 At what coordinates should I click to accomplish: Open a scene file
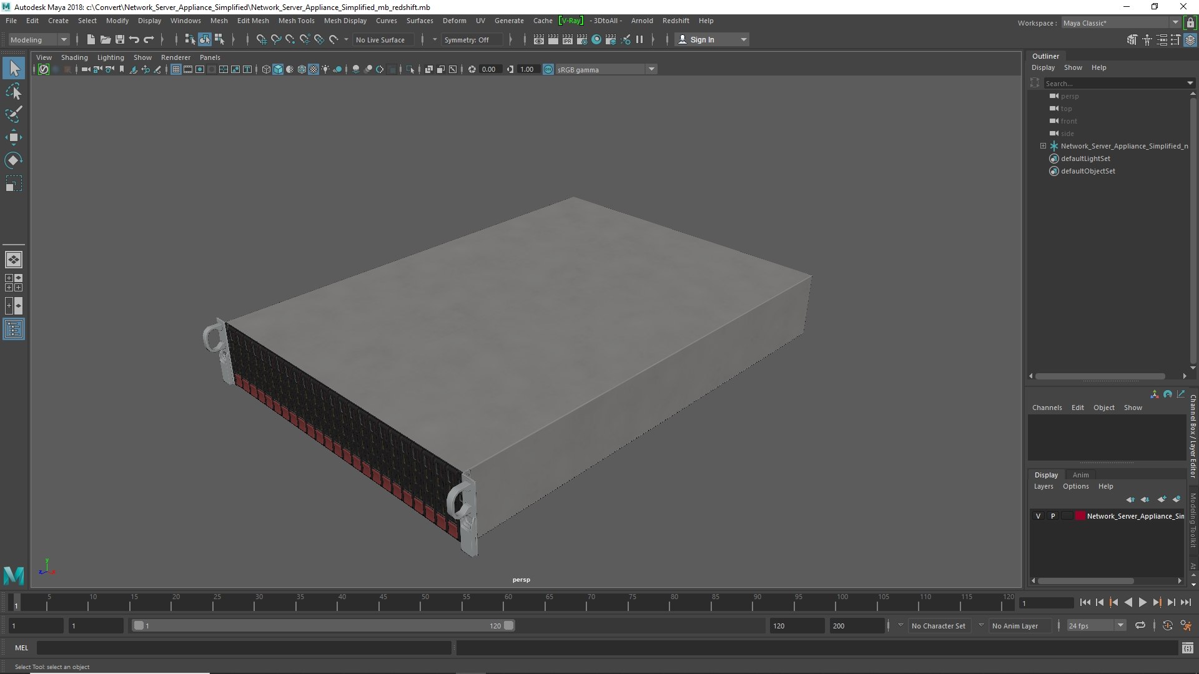pyautogui.click(x=106, y=39)
